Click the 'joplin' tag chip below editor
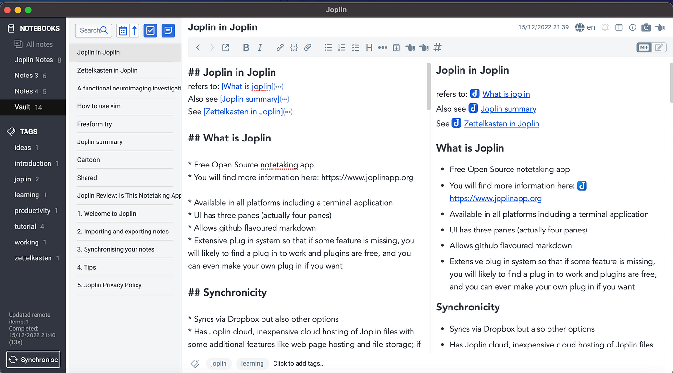 point(219,364)
